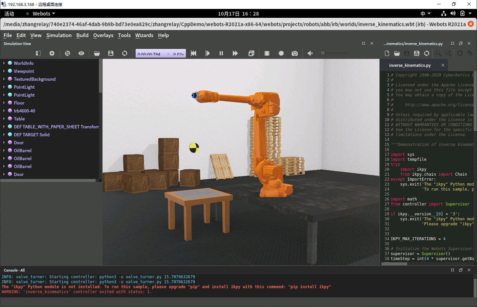Image resolution: width=477 pixels, height=307 pixels.
Task: Clean the build with brush icon
Action: pyautogui.click(x=470, y=53)
